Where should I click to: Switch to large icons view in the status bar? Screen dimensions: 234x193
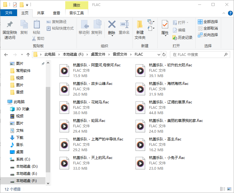click(229, 189)
